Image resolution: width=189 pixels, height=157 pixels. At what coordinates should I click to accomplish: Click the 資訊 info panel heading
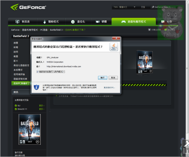click(x=16, y=92)
